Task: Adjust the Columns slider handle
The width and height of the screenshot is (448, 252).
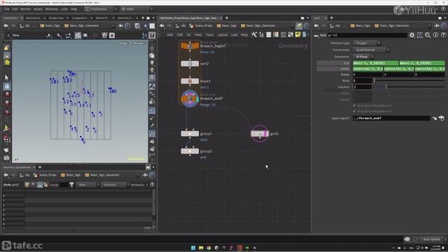Action: [386, 87]
